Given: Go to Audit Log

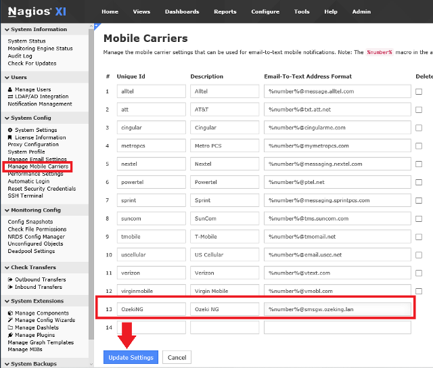Looking at the screenshot, I should pos(20,55).
